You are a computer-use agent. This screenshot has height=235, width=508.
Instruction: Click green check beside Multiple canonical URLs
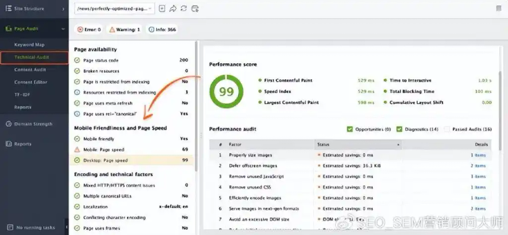[77, 196]
